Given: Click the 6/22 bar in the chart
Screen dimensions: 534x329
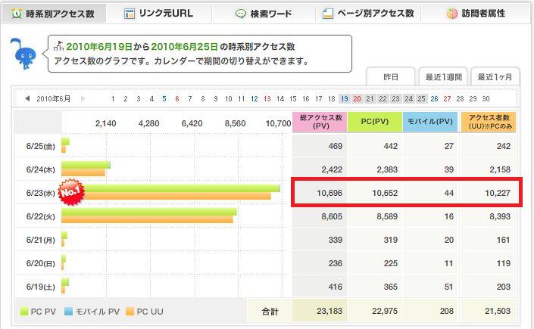Looking at the screenshot, I should click(148, 216).
